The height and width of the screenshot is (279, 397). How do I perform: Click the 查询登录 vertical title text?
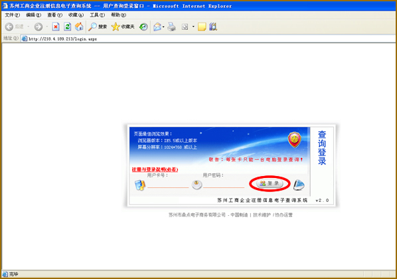322,147
